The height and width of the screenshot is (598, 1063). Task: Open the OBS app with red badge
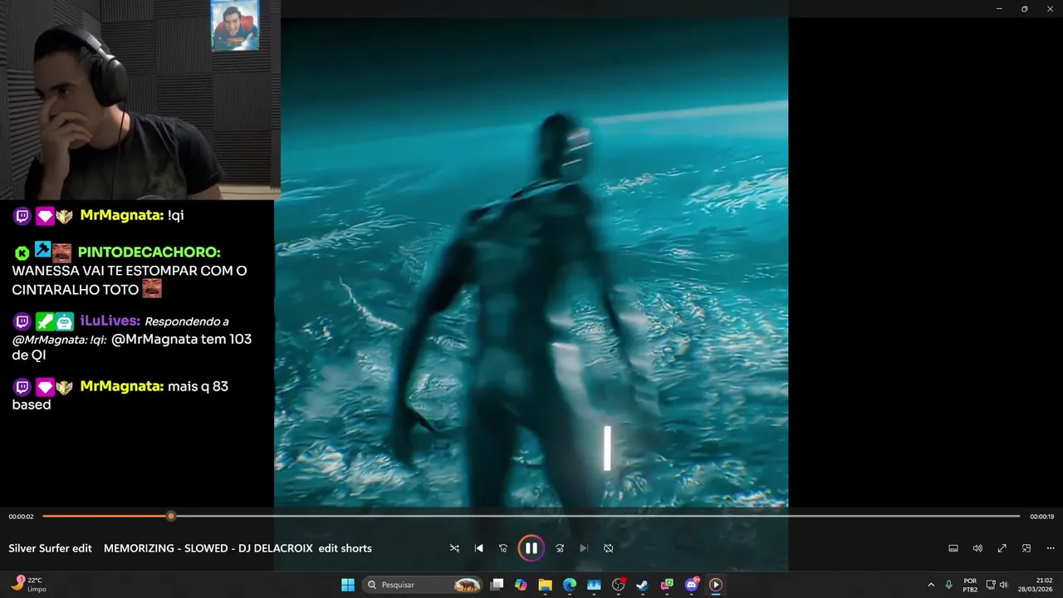[618, 585]
